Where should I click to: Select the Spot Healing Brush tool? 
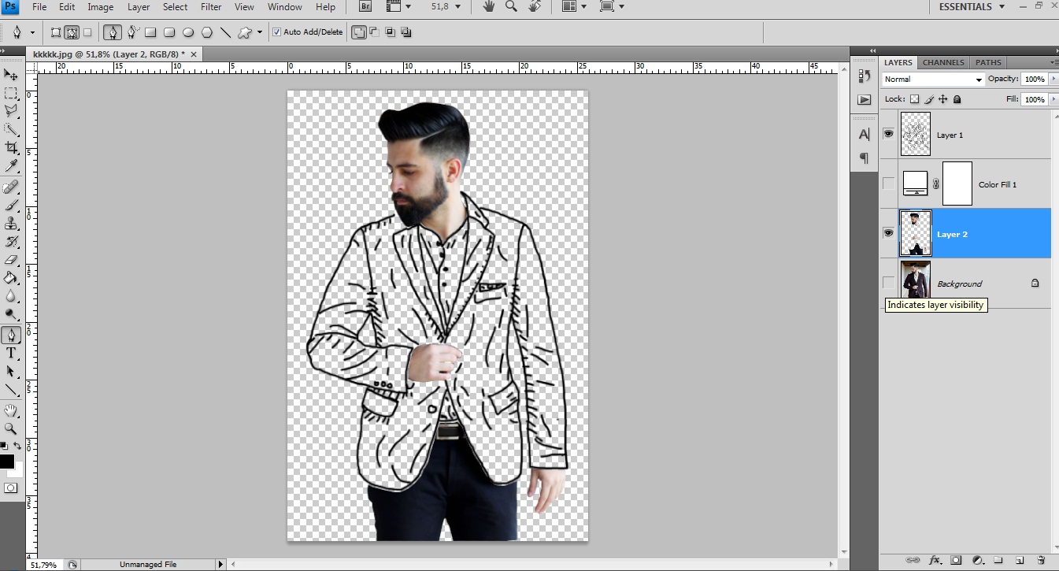[11, 187]
